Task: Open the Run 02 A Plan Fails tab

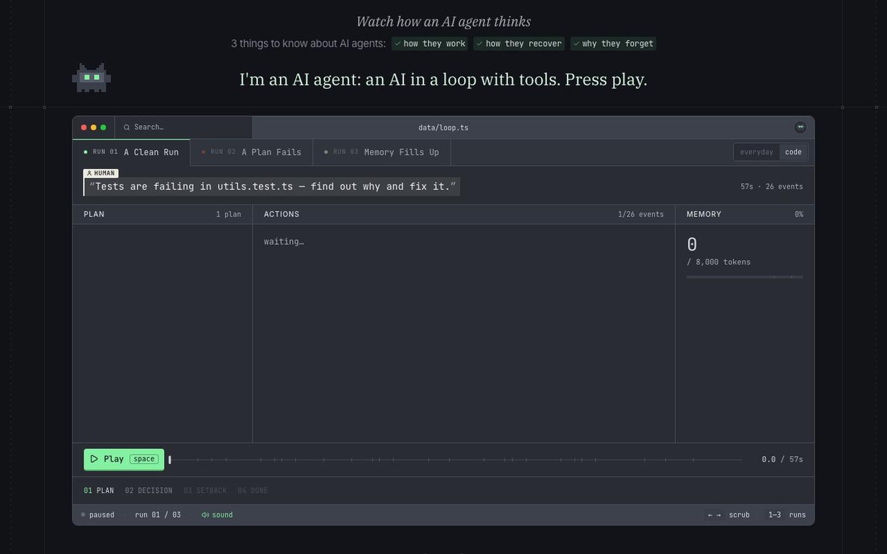Action: click(x=252, y=152)
